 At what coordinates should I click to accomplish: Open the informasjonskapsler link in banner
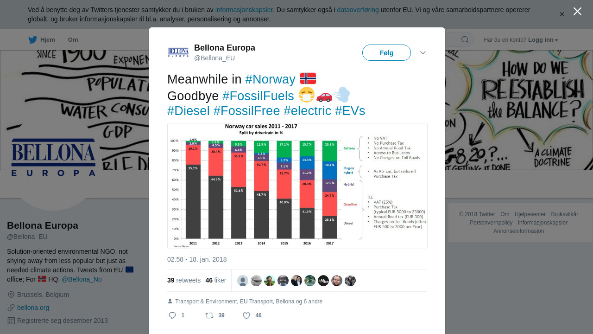[x=244, y=10]
